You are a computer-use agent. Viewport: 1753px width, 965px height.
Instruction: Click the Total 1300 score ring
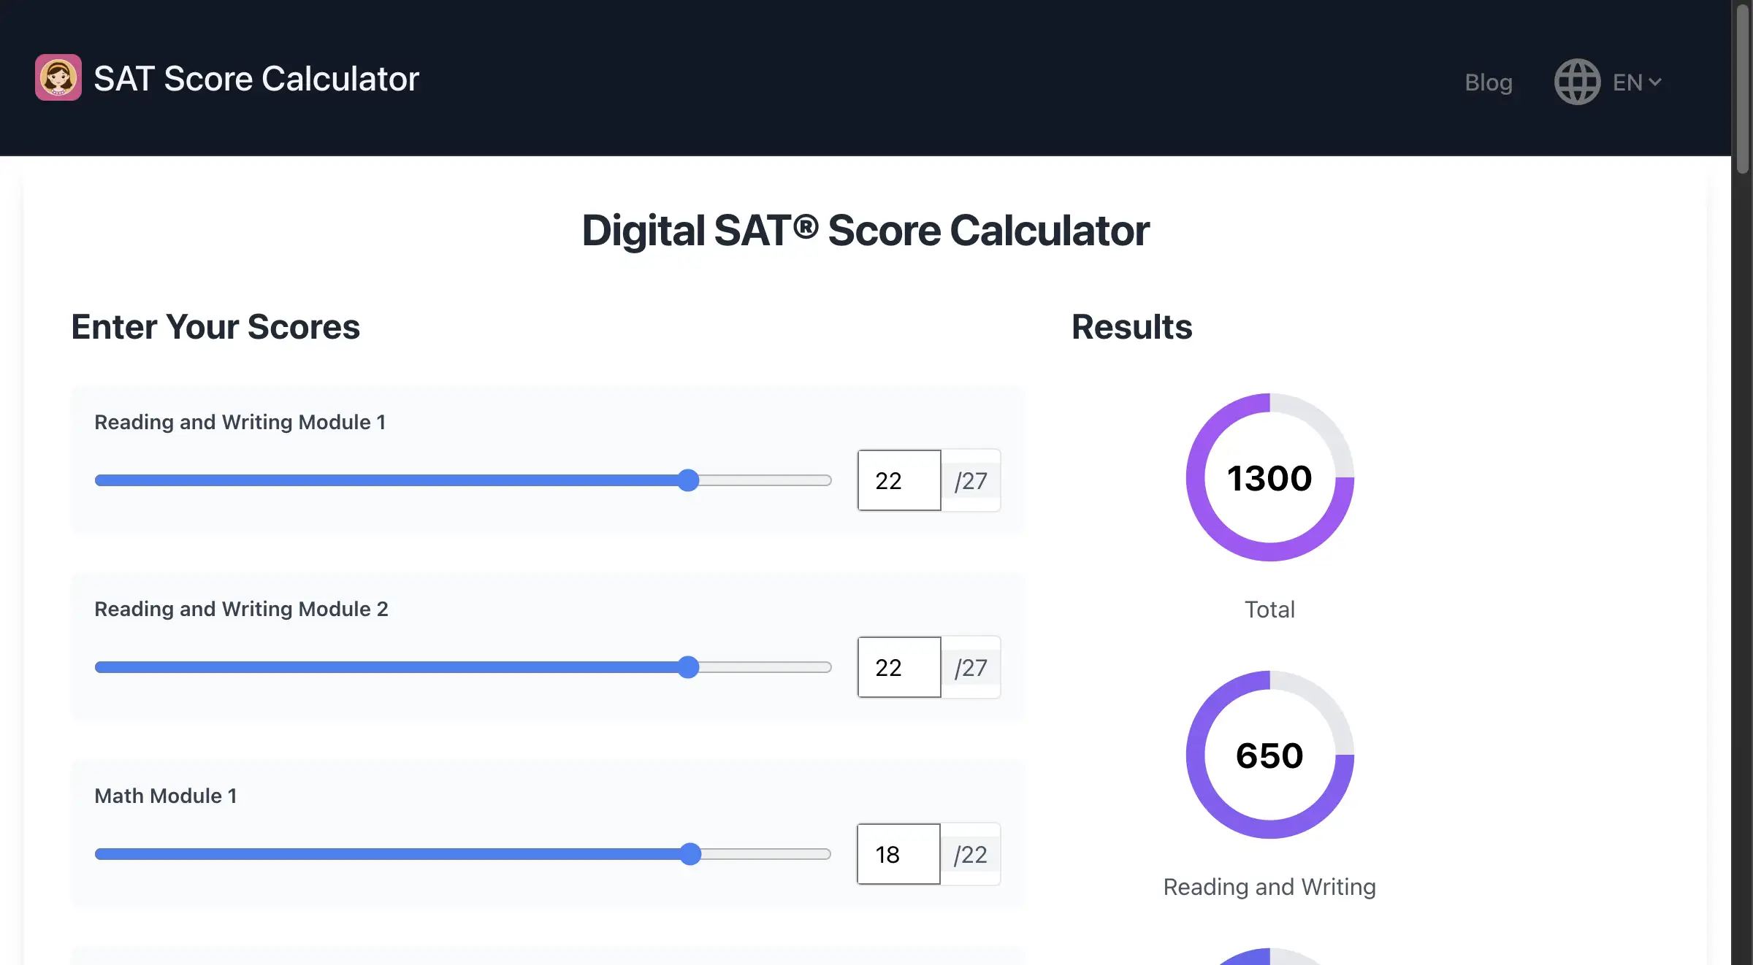[x=1269, y=478]
